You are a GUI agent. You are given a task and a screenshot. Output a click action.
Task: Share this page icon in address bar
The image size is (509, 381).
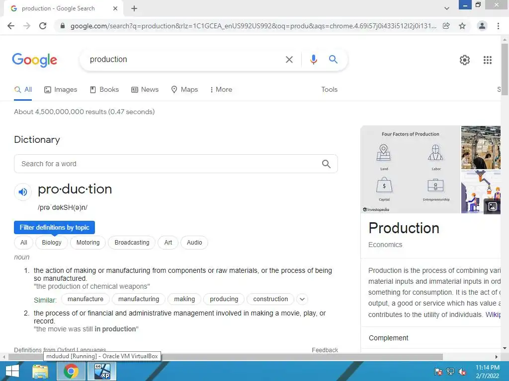coord(446,26)
